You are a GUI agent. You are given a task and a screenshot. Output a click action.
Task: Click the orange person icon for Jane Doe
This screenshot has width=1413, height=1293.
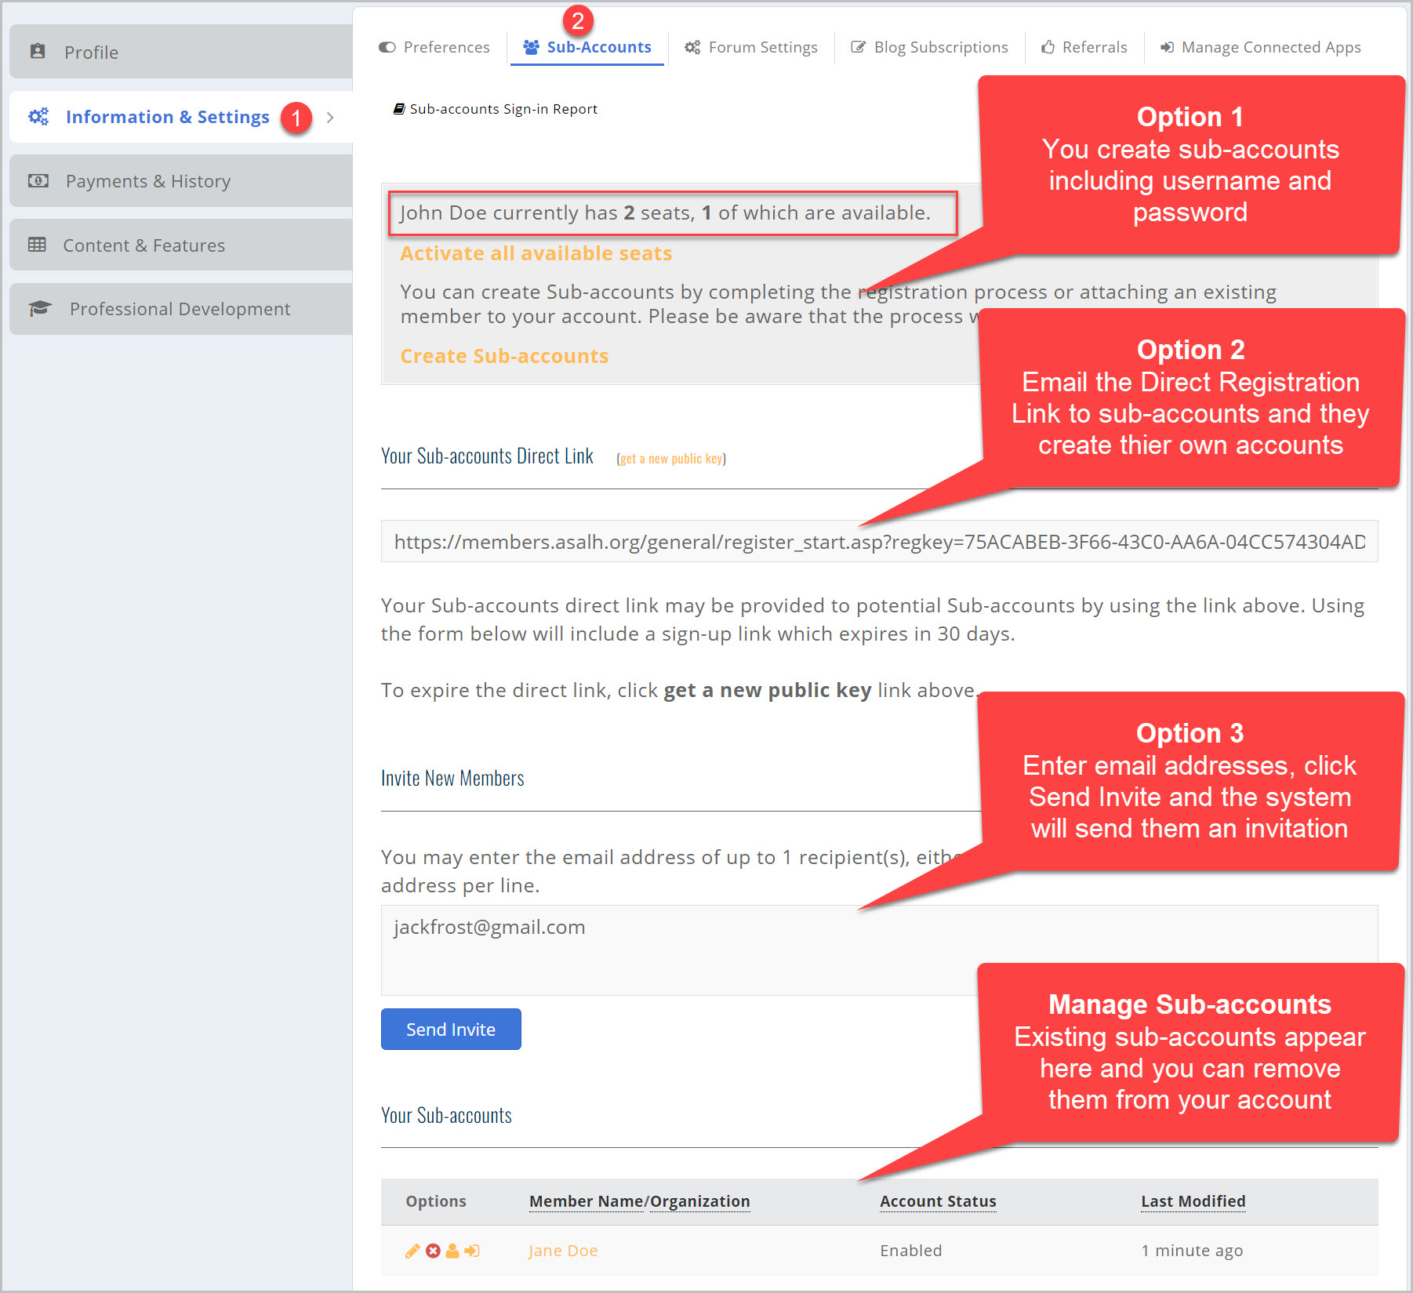point(452,1251)
